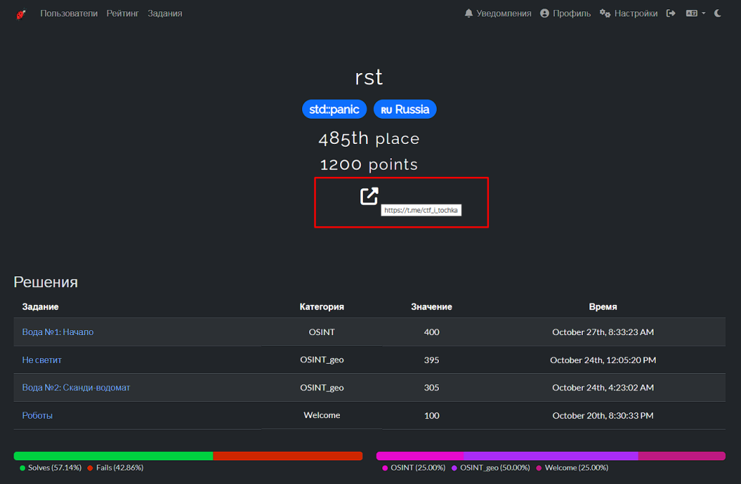This screenshot has width=741, height=484.
Task: Click the 1200 points text
Action: pyautogui.click(x=369, y=165)
